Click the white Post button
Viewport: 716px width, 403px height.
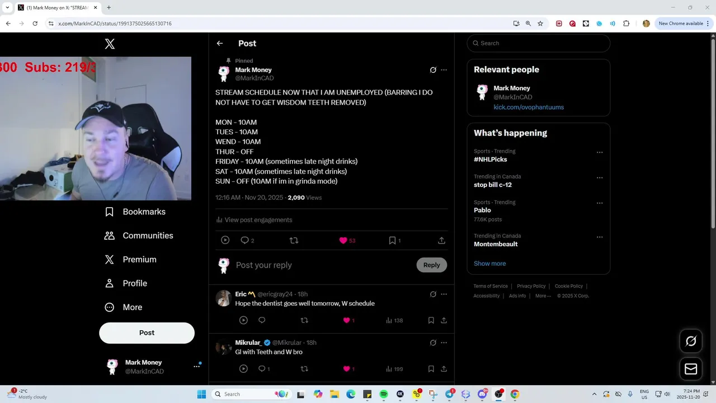click(x=147, y=332)
